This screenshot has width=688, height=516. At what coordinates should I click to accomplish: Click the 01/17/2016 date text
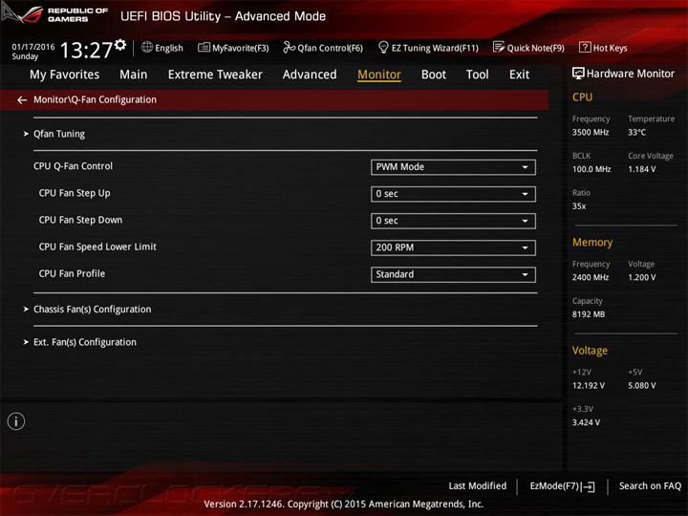(x=33, y=47)
